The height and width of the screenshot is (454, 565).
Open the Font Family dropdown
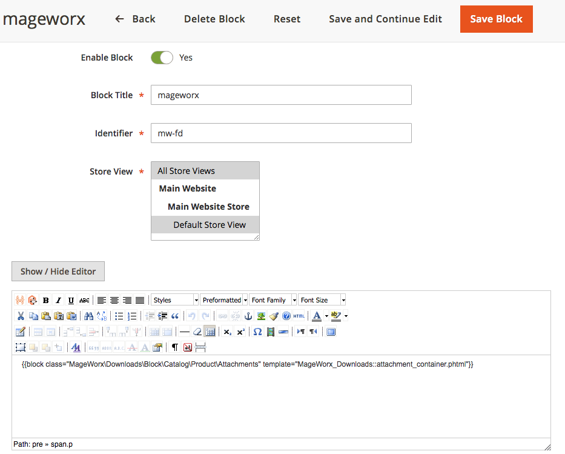click(x=273, y=300)
